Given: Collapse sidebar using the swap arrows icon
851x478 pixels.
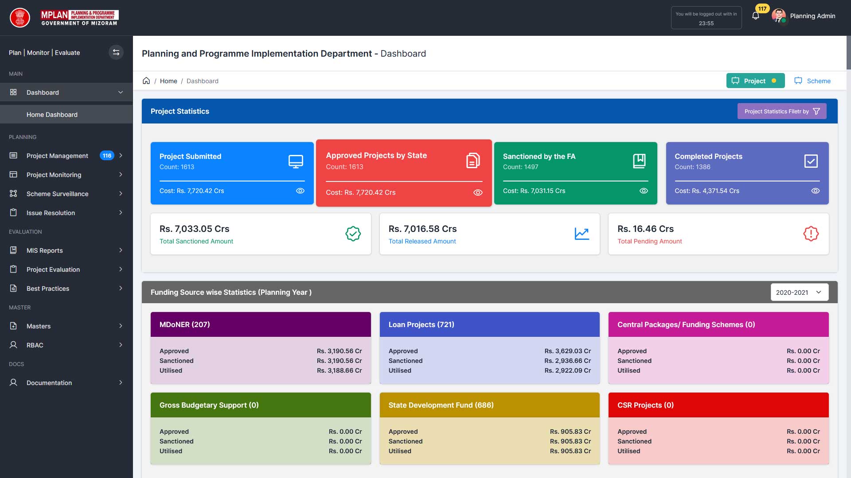Looking at the screenshot, I should (116, 52).
